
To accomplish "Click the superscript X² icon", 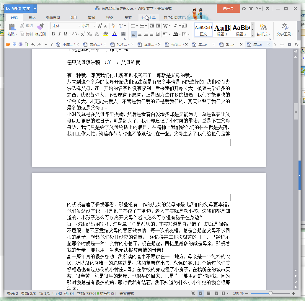I will click(83, 34).
